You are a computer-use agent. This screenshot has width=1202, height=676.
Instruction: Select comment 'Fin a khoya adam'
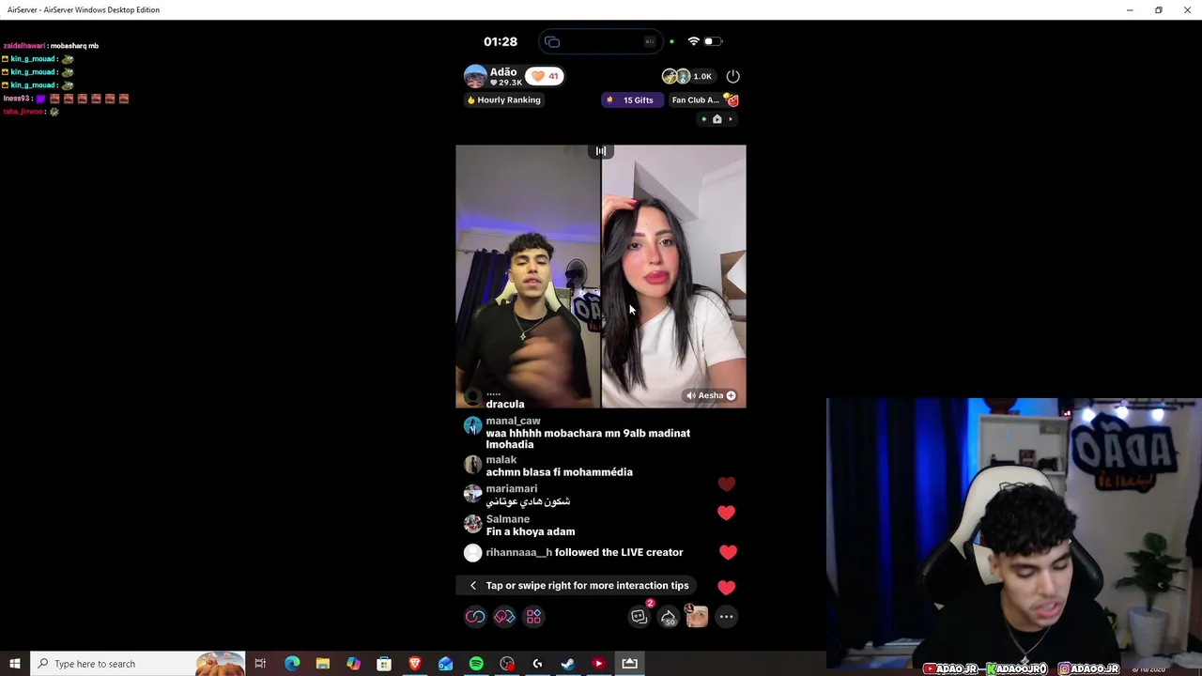coord(531,531)
